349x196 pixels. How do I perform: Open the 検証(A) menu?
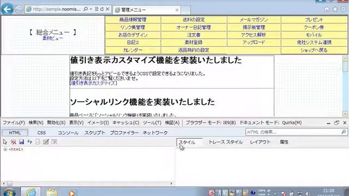pos(172,122)
